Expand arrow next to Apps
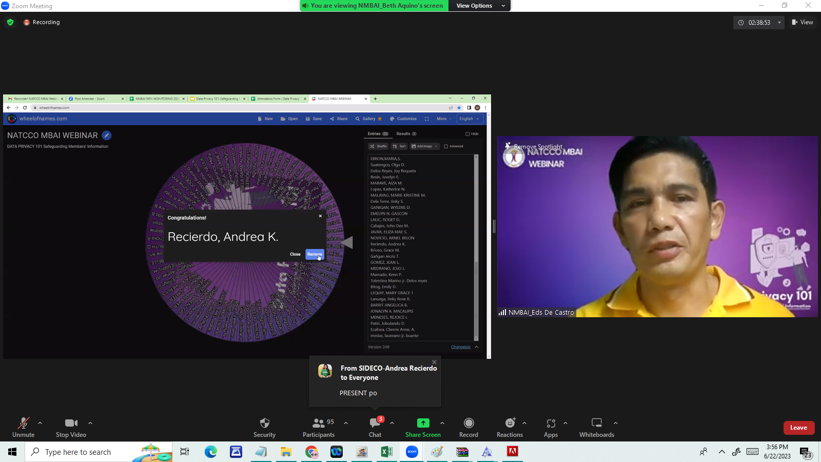Viewport: 821px width, 462px height. [x=565, y=423]
